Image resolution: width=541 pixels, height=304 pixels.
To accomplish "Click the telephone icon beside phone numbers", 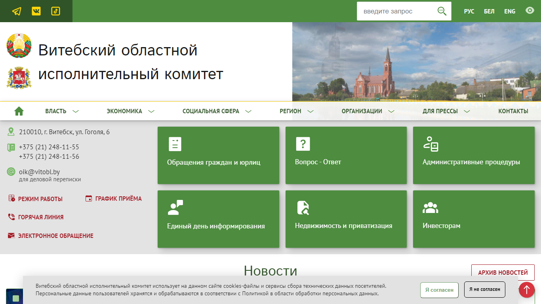I will (x=11, y=148).
